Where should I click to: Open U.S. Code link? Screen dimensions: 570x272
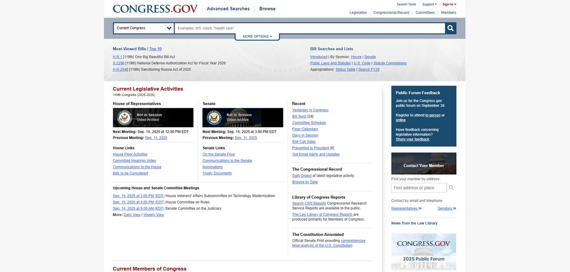tap(362, 63)
